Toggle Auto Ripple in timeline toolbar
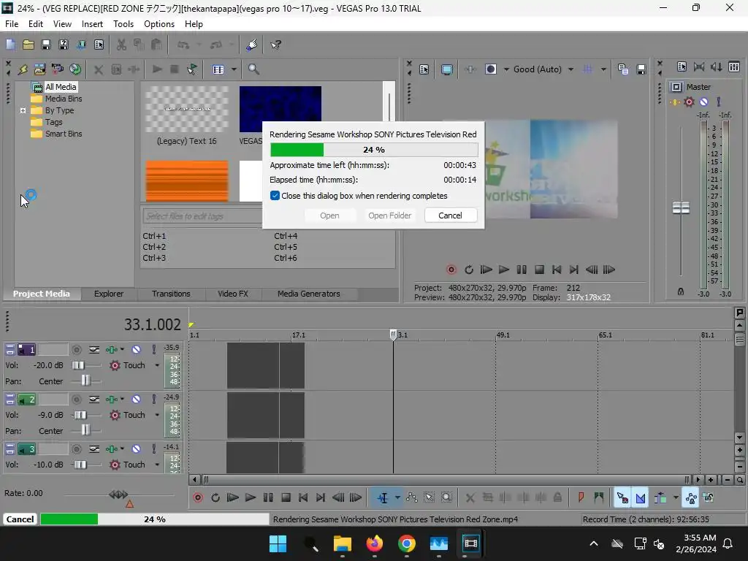Image resolution: width=748 pixels, height=561 pixels. click(660, 498)
